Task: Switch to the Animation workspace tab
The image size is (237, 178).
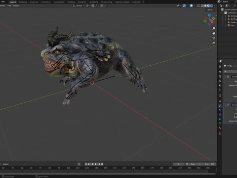Action: [82, 2]
